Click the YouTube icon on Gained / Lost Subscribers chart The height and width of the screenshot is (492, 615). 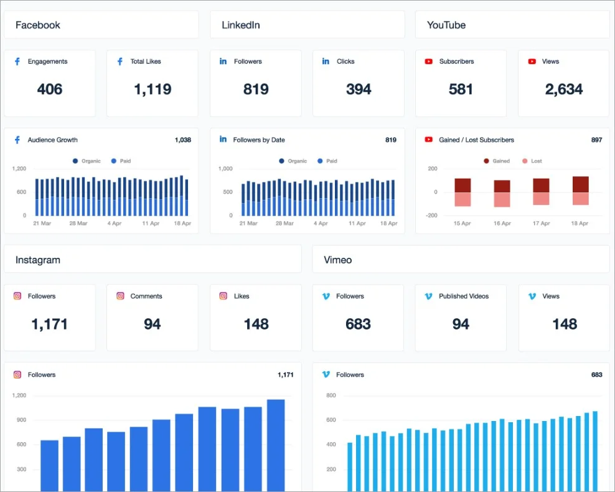pos(428,140)
